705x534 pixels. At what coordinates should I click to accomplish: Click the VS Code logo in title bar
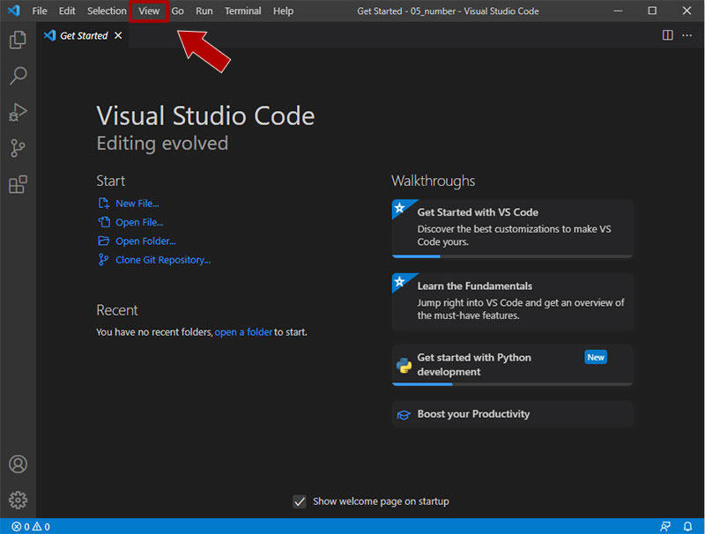tap(14, 11)
